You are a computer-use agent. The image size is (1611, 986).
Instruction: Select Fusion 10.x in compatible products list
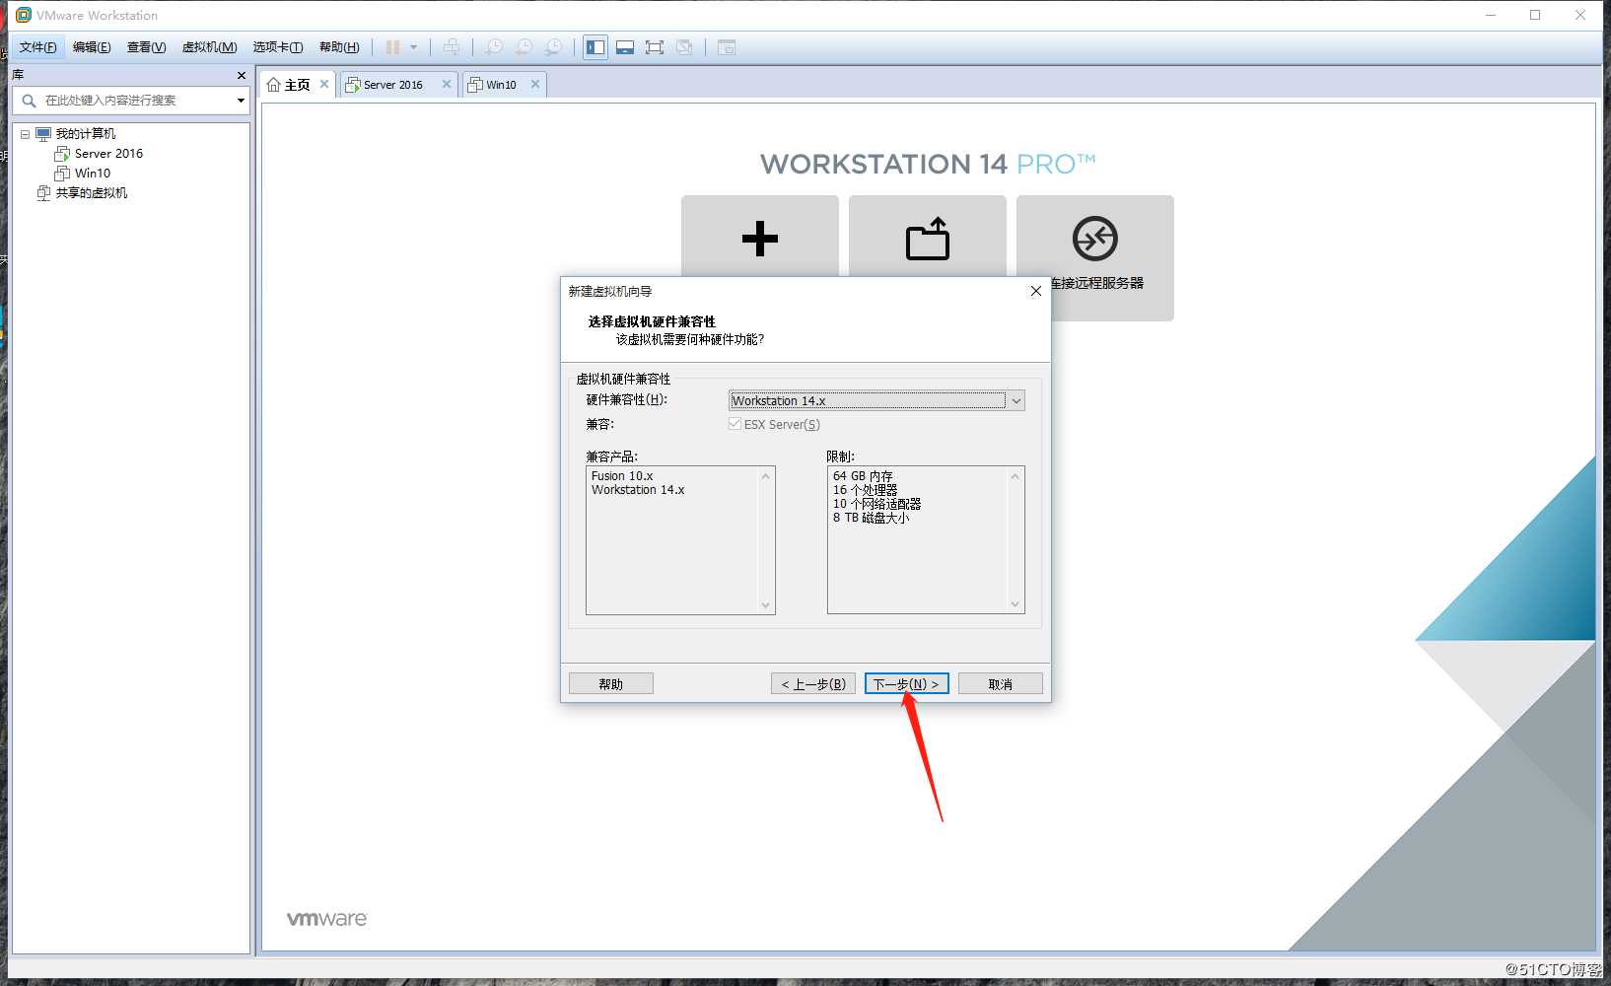[x=622, y=476]
